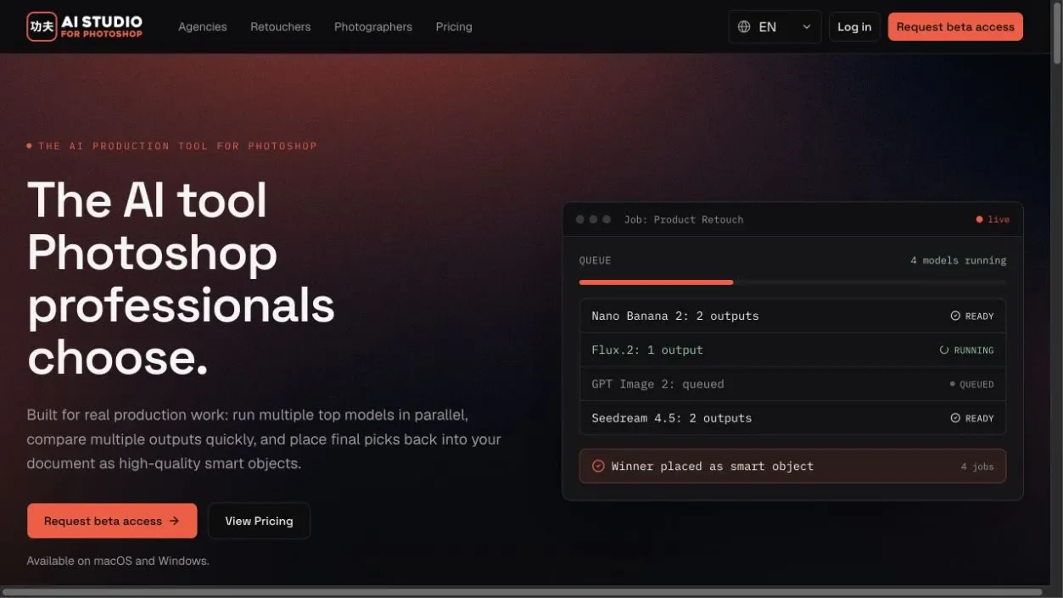1063x598 pixels.
Task: Click the queued dot icon for GPT Image 2
Action: (953, 384)
